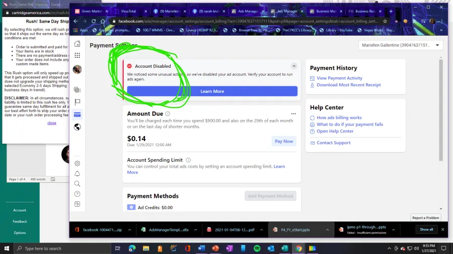The height and width of the screenshot is (254, 453).
Task: Click the browser back arrow
Action: (x=75, y=21)
